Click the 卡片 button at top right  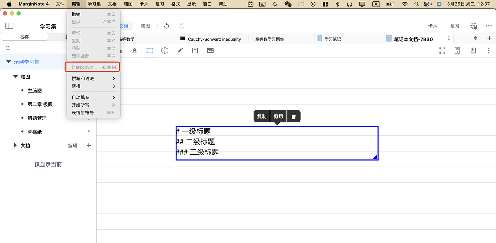[433, 26]
